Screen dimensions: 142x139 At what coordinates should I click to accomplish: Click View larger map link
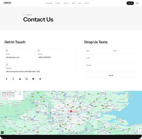pos(5,99)
